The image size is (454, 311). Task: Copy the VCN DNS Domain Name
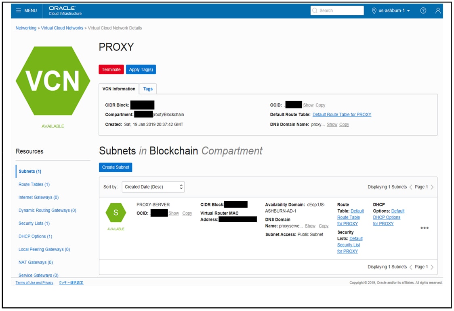tap(344, 124)
